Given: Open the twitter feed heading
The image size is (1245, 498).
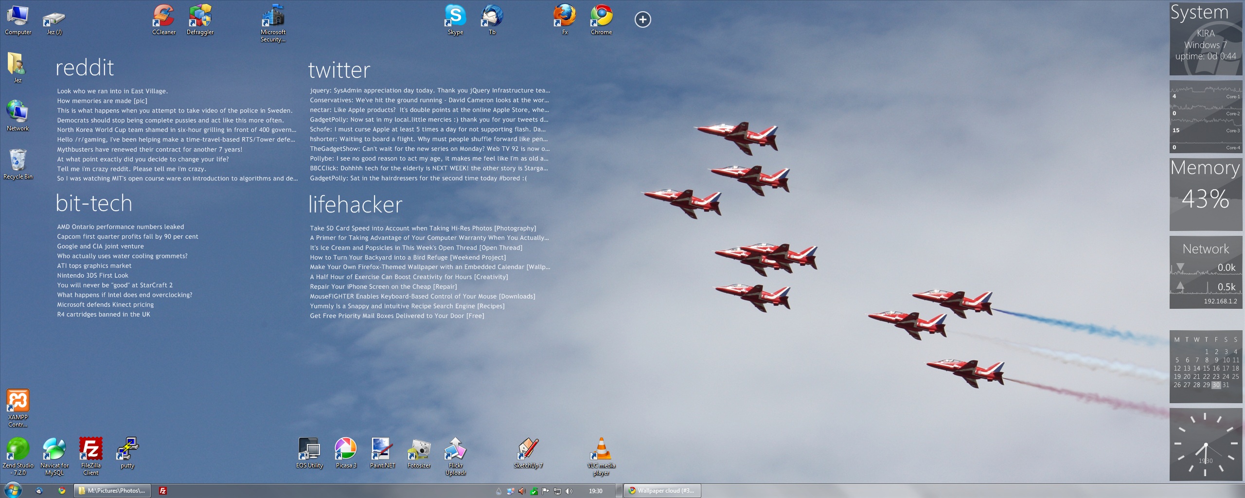Looking at the screenshot, I should pos(339,70).
